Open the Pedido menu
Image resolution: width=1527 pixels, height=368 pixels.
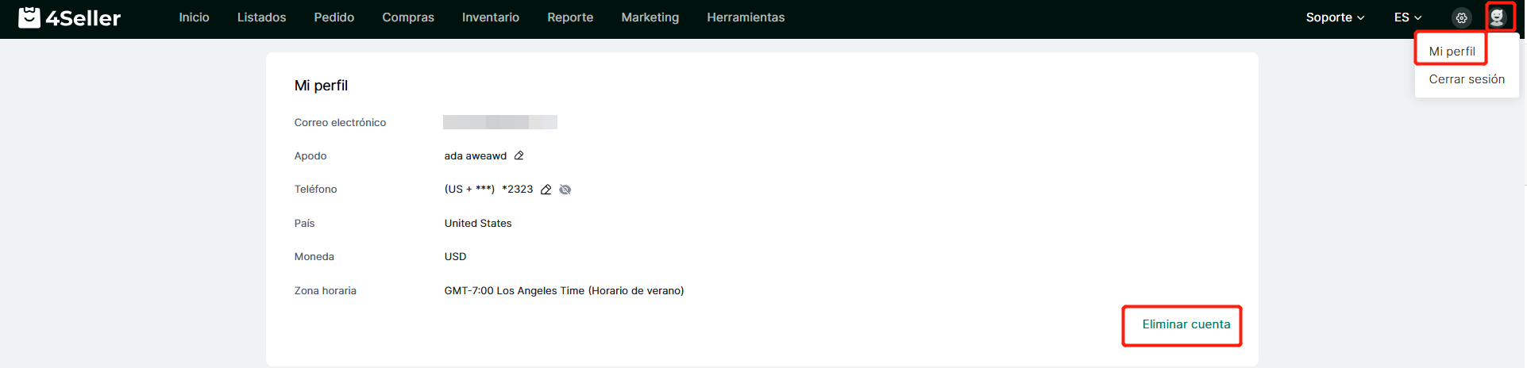point(334,17)
